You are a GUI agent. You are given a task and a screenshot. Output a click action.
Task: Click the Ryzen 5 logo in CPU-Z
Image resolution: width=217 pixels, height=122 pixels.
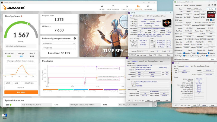pyautogui.click(x=167, y=23)
